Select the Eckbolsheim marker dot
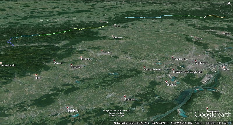233x125 pixels. 173,57
